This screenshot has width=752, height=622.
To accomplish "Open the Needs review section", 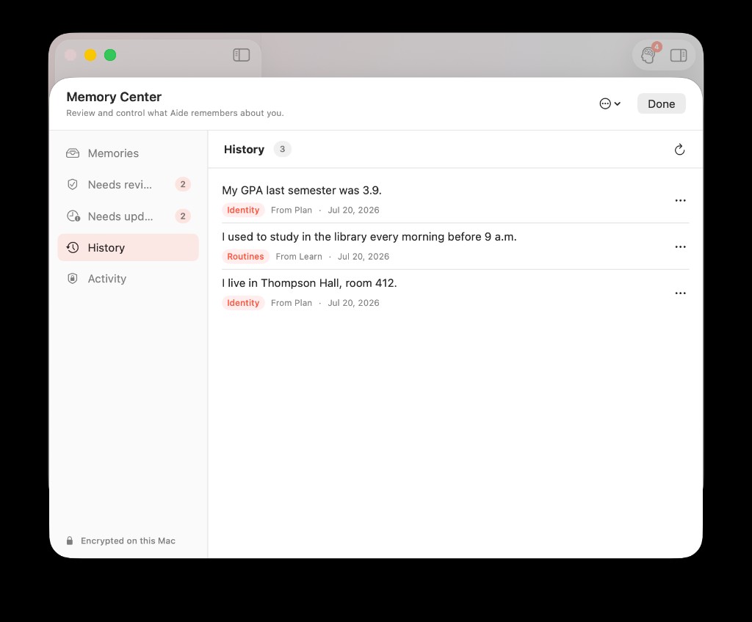I will point(128,185).
